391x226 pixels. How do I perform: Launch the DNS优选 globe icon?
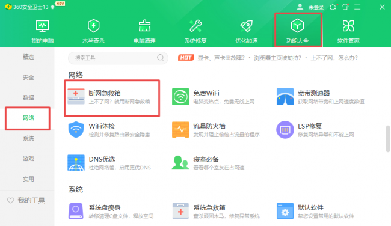76,163
